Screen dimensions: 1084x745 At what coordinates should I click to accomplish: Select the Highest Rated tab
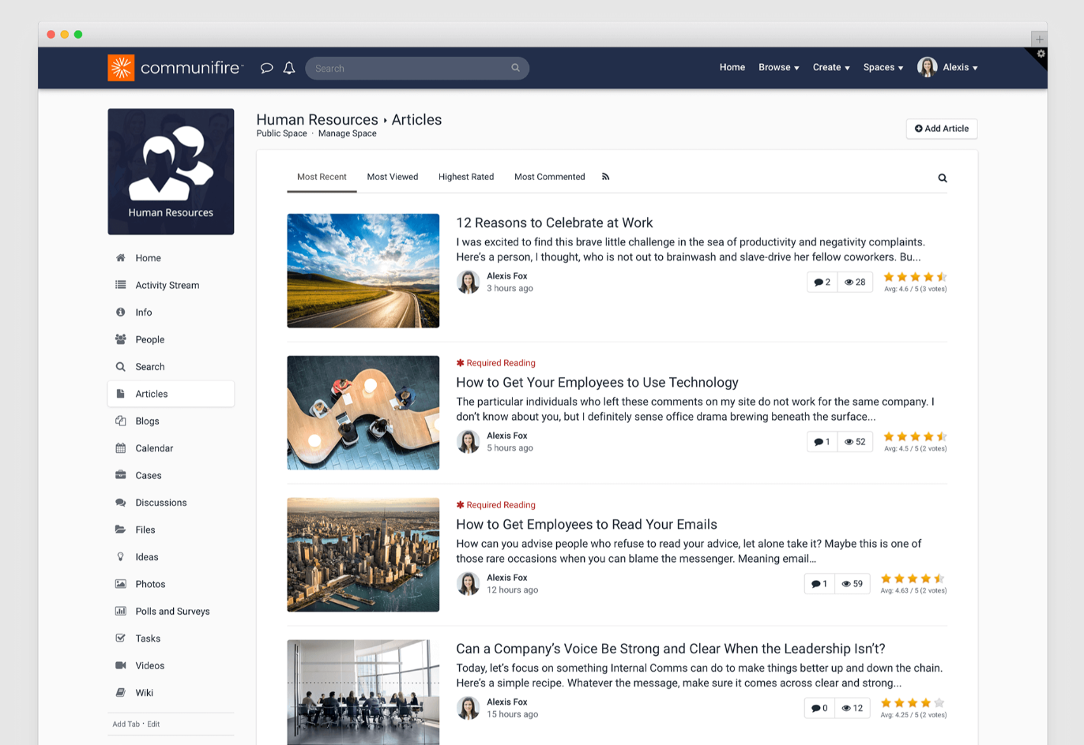tap(466, 177)
